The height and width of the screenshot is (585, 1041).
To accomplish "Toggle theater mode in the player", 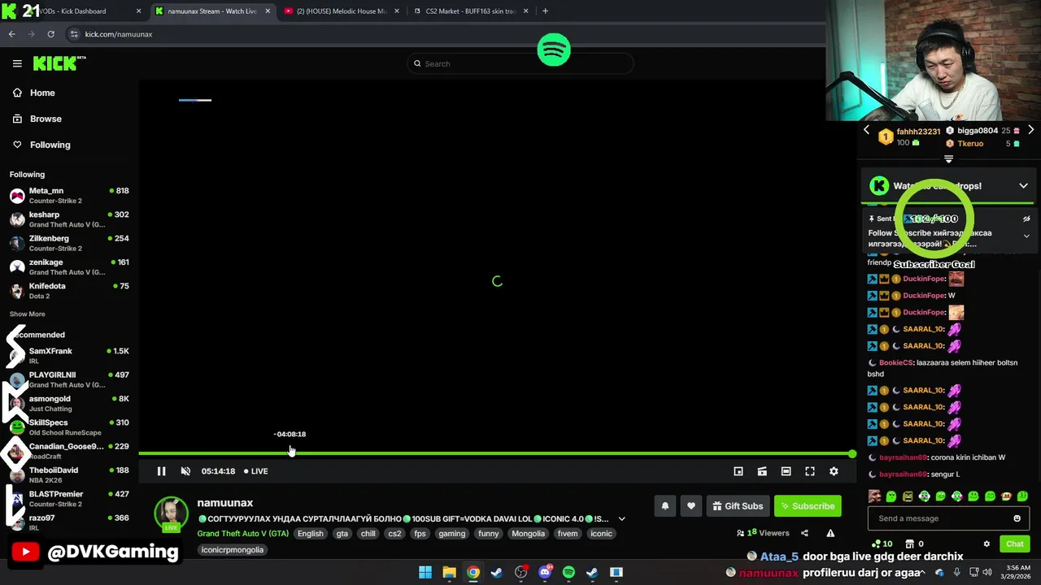I will point(786,471).
